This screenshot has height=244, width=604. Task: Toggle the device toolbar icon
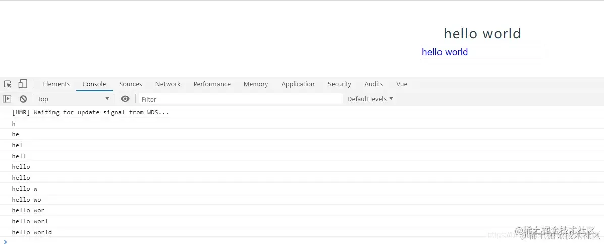click(x=23, y=84)
